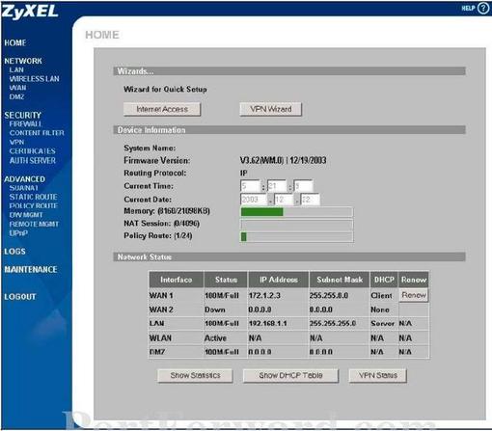The width and height of the screenshot is (492, 431).
Task: Open DMZ settings in sidebar
Action: (x=16, y=96)
